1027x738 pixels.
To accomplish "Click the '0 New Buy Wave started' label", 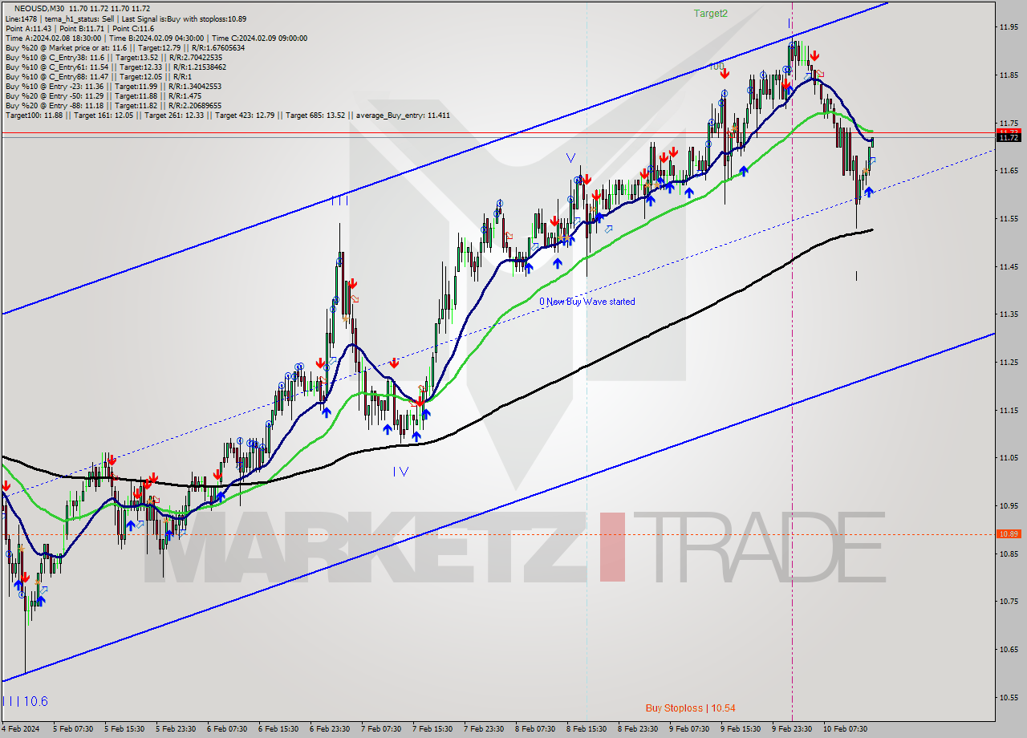I will 587,302.
